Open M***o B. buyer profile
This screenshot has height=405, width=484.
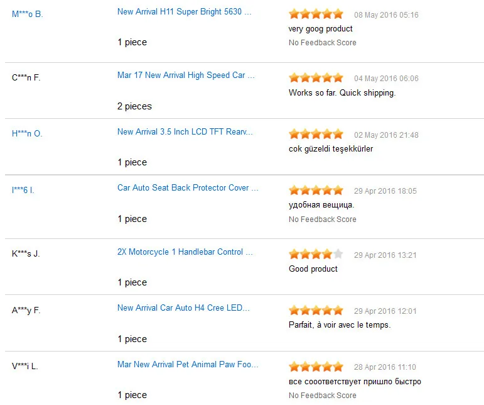(x=27, y=14)
